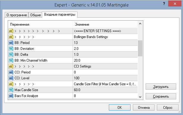The height and width of the screenshot is (115, 183).
Task: Click the 'BB: Min Channel Width' variable name
Action: (31, 60)
